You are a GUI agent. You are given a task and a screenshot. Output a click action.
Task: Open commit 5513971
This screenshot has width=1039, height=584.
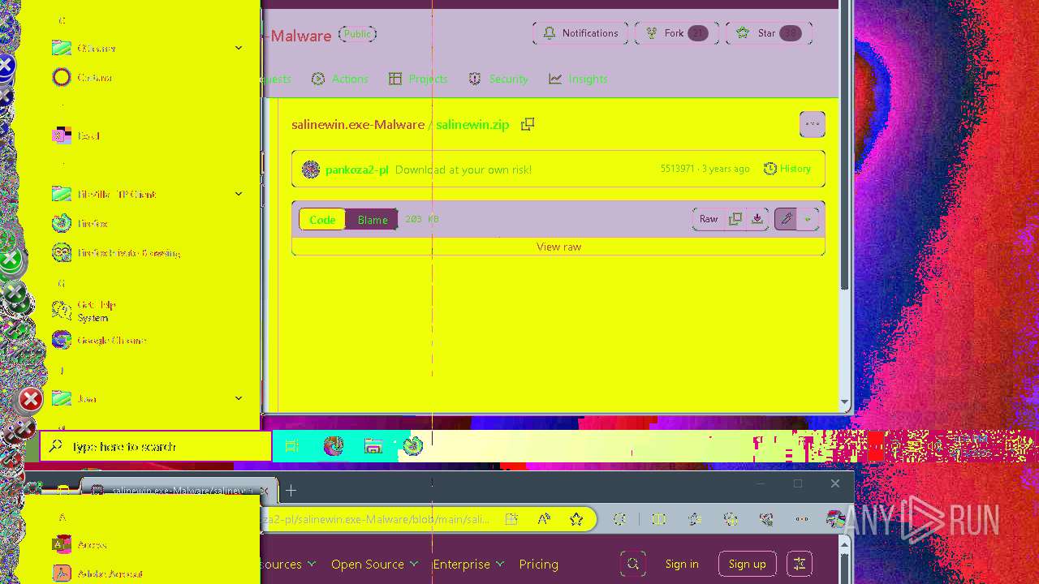tap(677, 169)
